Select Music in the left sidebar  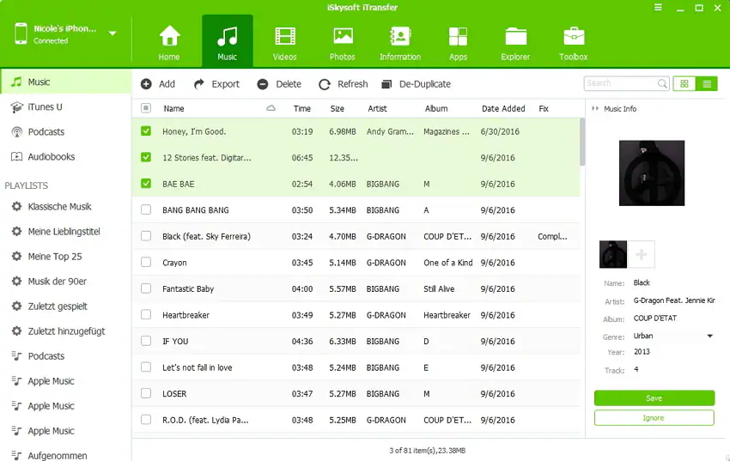[x=65, y=82]
